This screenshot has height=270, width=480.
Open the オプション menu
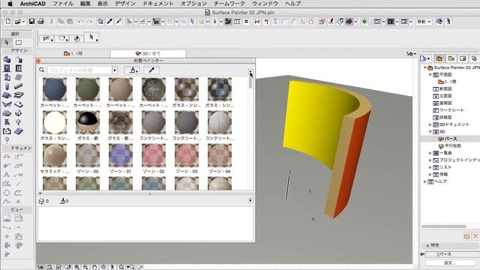193,4
